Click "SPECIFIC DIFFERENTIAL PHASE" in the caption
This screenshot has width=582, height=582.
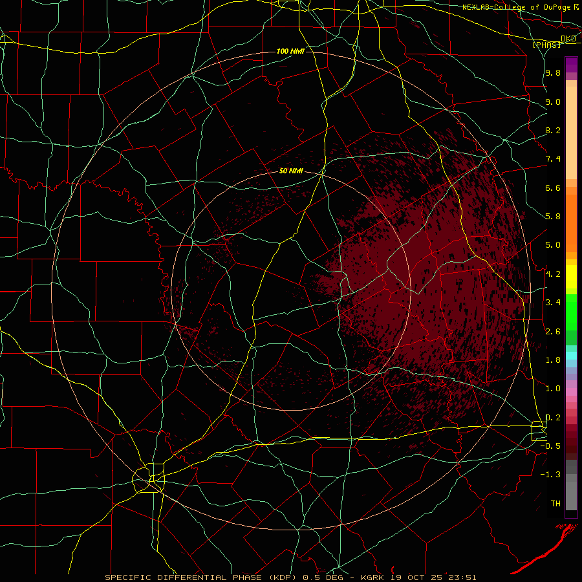[184, 577]
